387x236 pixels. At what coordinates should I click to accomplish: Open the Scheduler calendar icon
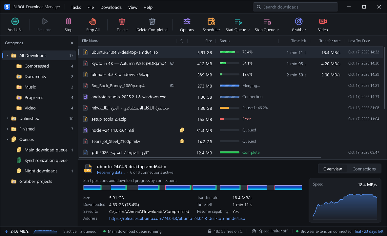(x=211, y=21)
